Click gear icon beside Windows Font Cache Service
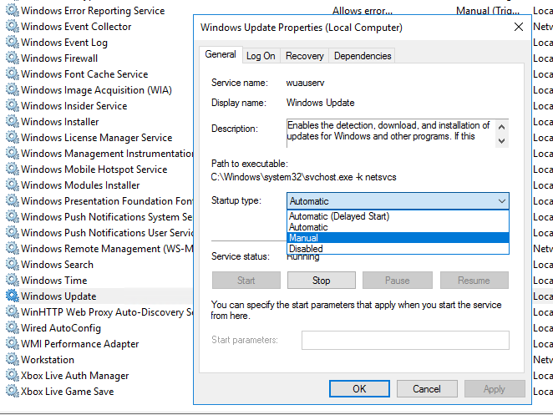 point(13,74)
